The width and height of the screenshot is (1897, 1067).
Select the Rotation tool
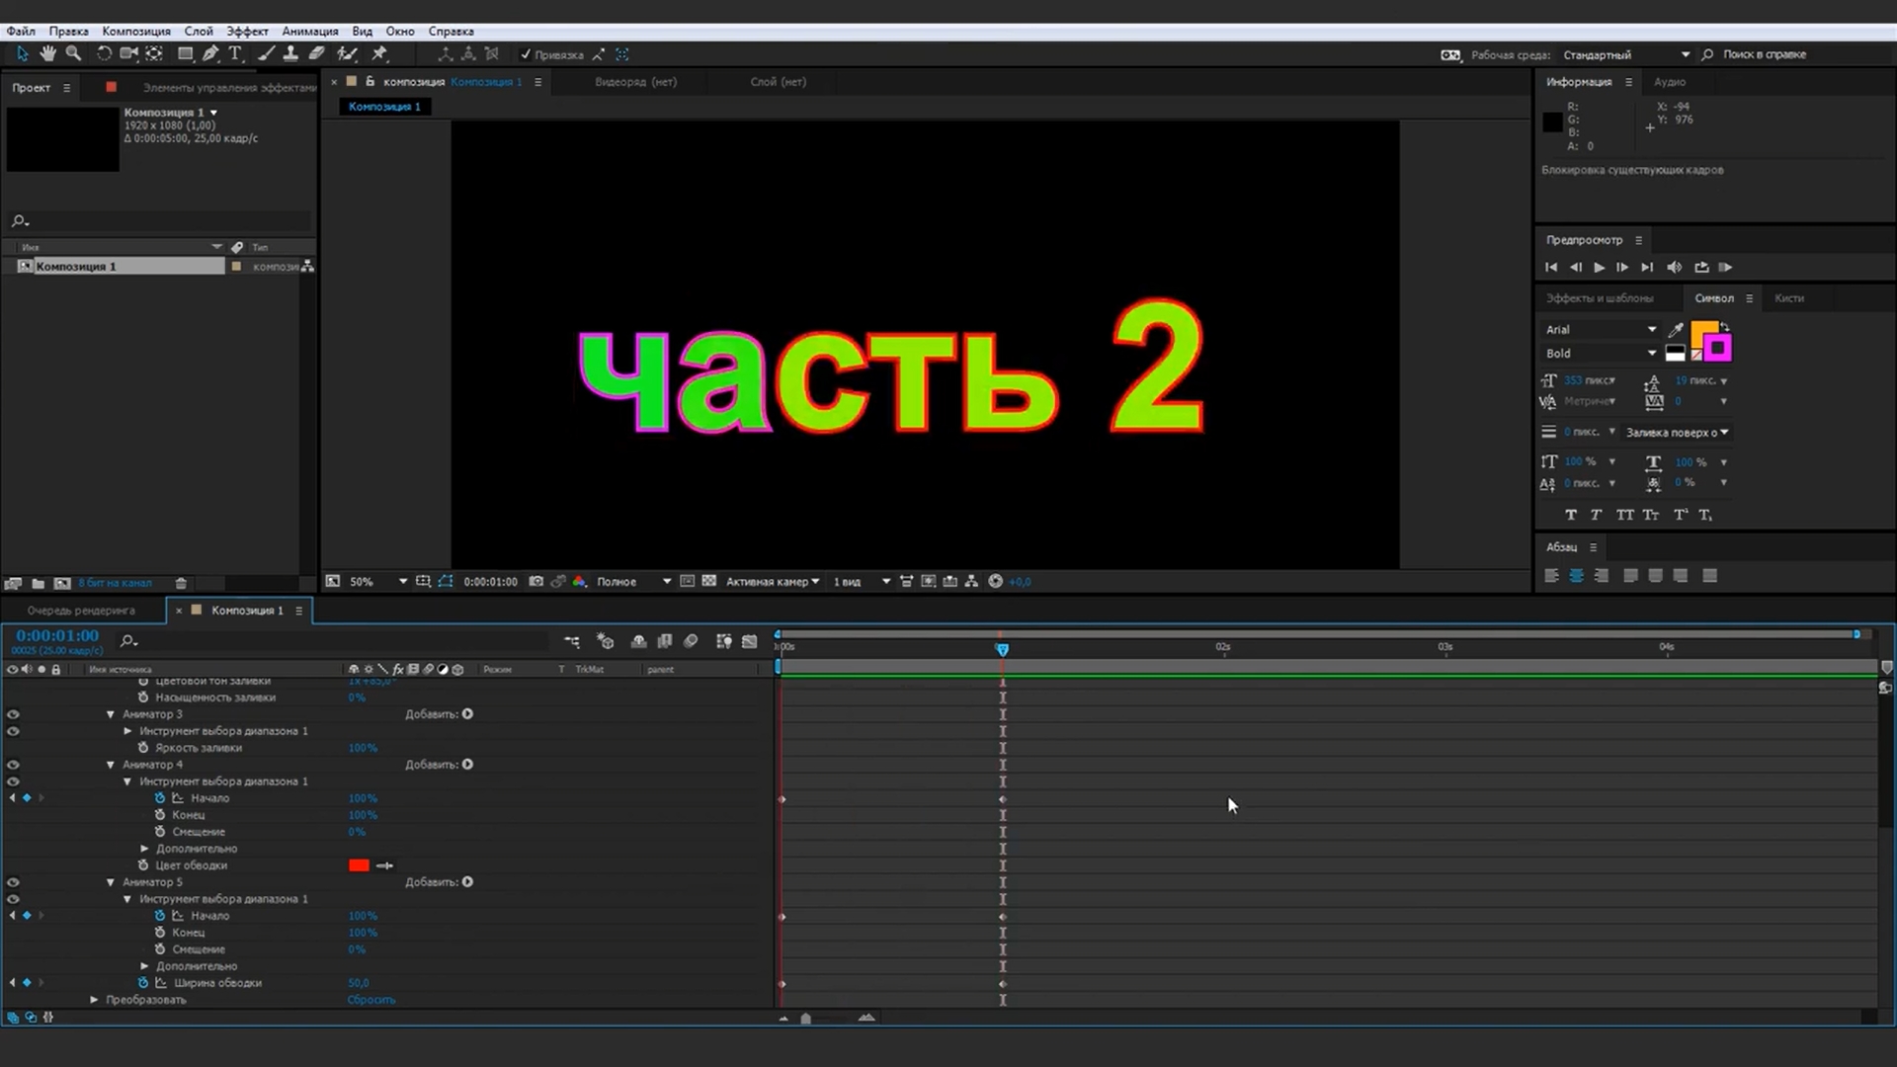click(104, 54)
